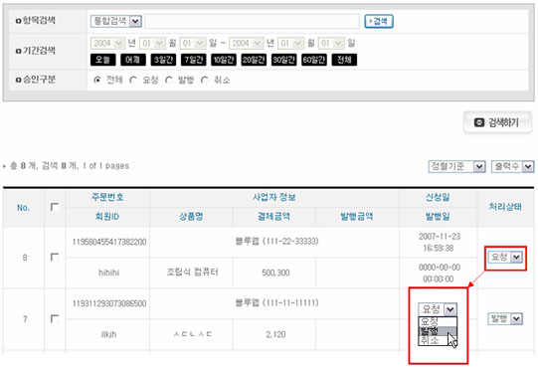Click order number 119311293073086500

[109, 303]
